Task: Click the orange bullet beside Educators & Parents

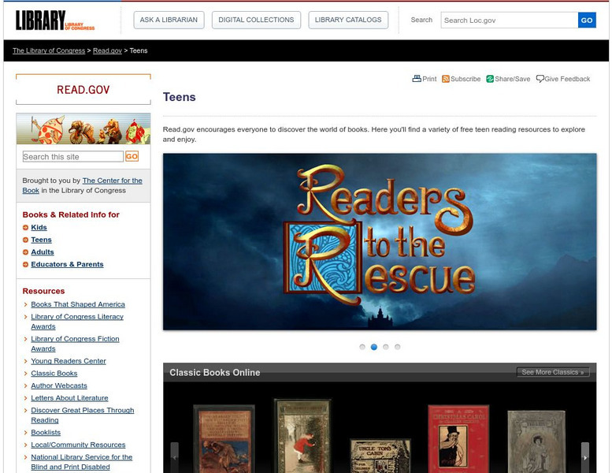Action: 25,264
